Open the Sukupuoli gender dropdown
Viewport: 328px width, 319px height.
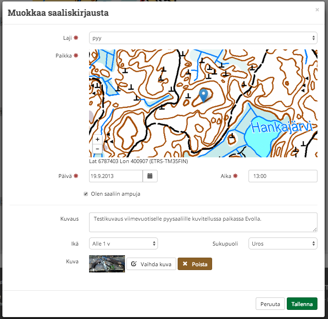[283, 244]
